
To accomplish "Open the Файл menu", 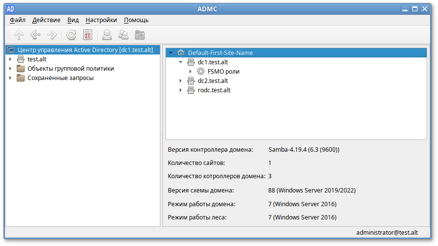I will click(x=18, y=20).
